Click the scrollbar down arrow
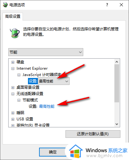This screenshot has height=160, width=129. (117, 124)
